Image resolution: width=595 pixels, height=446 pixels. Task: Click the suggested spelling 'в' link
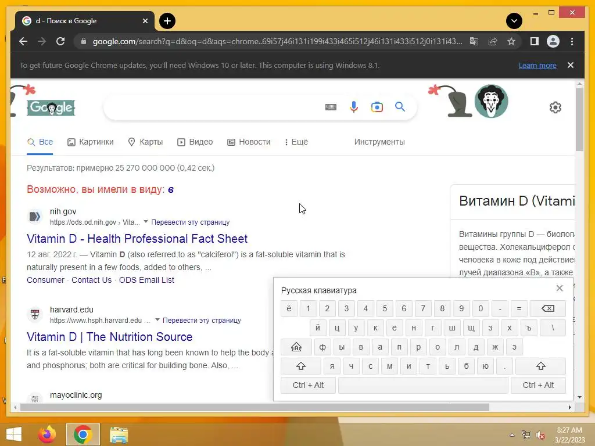pyautogui.click(x=171, y=190)
